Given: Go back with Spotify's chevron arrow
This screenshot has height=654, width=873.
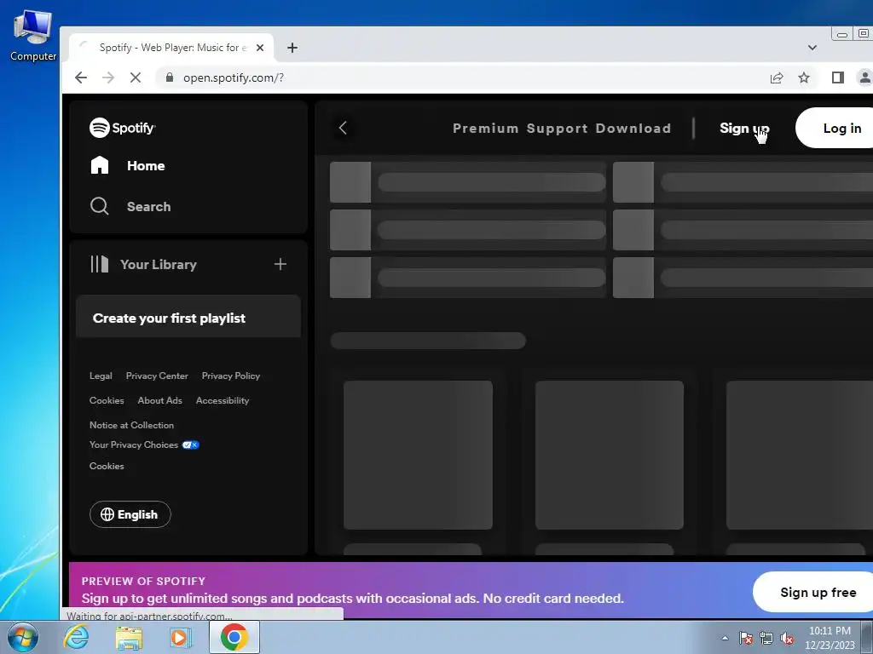Looking at the screenshot, I should pos(343,128).
